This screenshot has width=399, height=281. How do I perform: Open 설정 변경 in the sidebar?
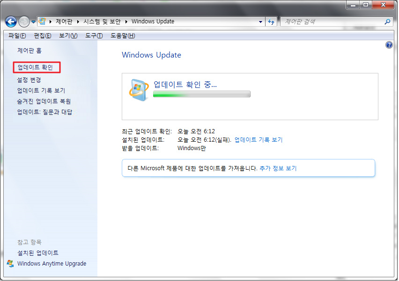(29, 80)
